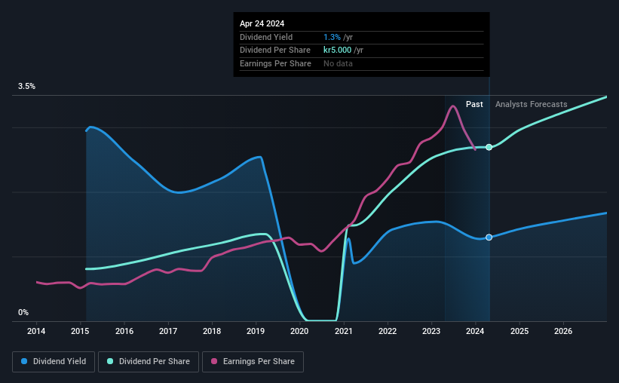Click the teal Dividend Per Share legend dot
This screenshot has width=619, height=383.
coord(110,361)
